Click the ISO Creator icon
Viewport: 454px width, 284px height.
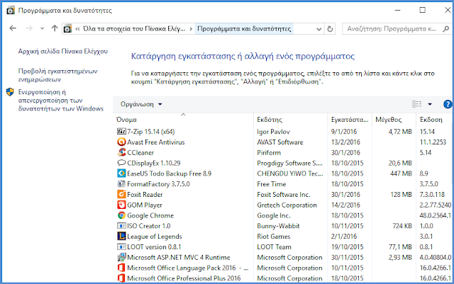(x=121, y=226)
